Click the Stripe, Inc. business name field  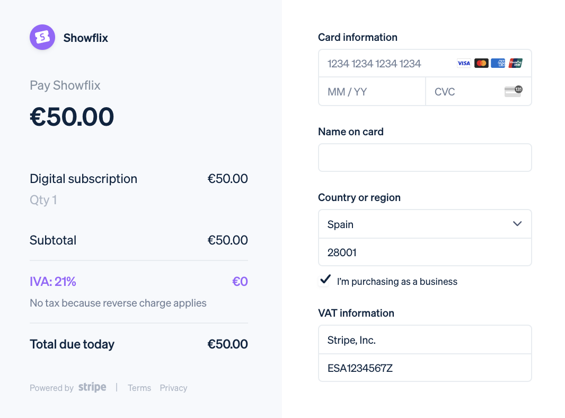click(x=425, y=340)
